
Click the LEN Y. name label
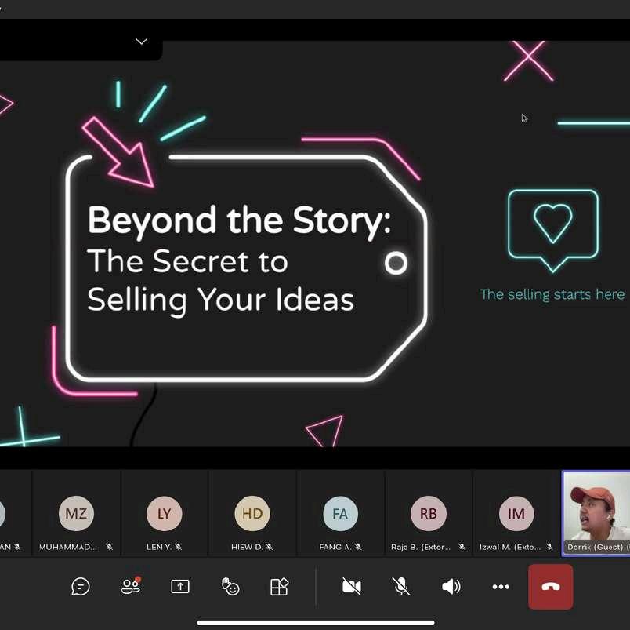(x=159, y=547)
